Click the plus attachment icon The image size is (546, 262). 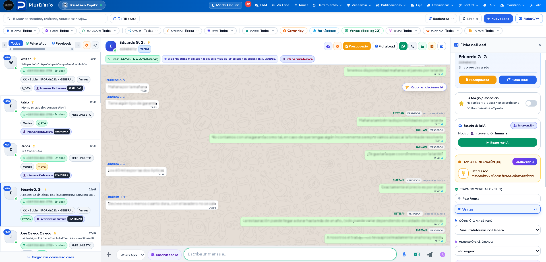(109, 255)
